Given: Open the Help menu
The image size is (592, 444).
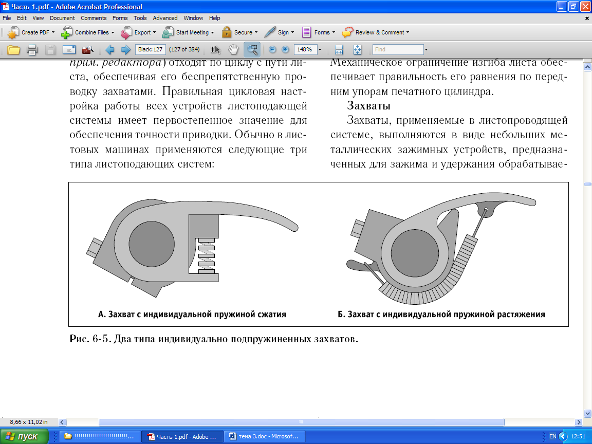Looking at the screenshot, I should coord(215,18).
